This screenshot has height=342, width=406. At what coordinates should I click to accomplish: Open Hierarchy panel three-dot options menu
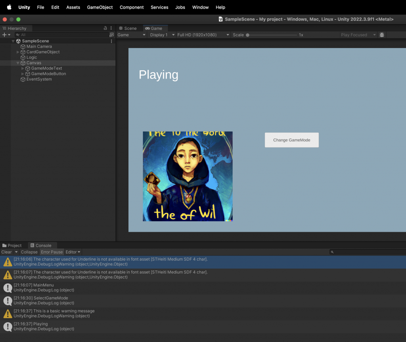coord(111,28)
